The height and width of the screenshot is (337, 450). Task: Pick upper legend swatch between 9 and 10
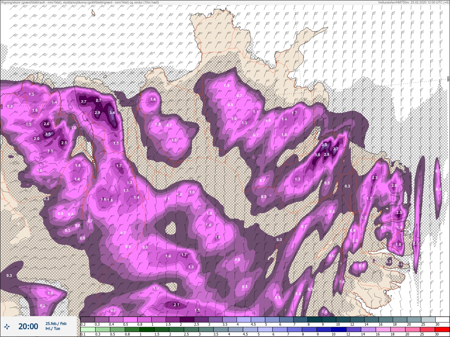tap(329, 319)
